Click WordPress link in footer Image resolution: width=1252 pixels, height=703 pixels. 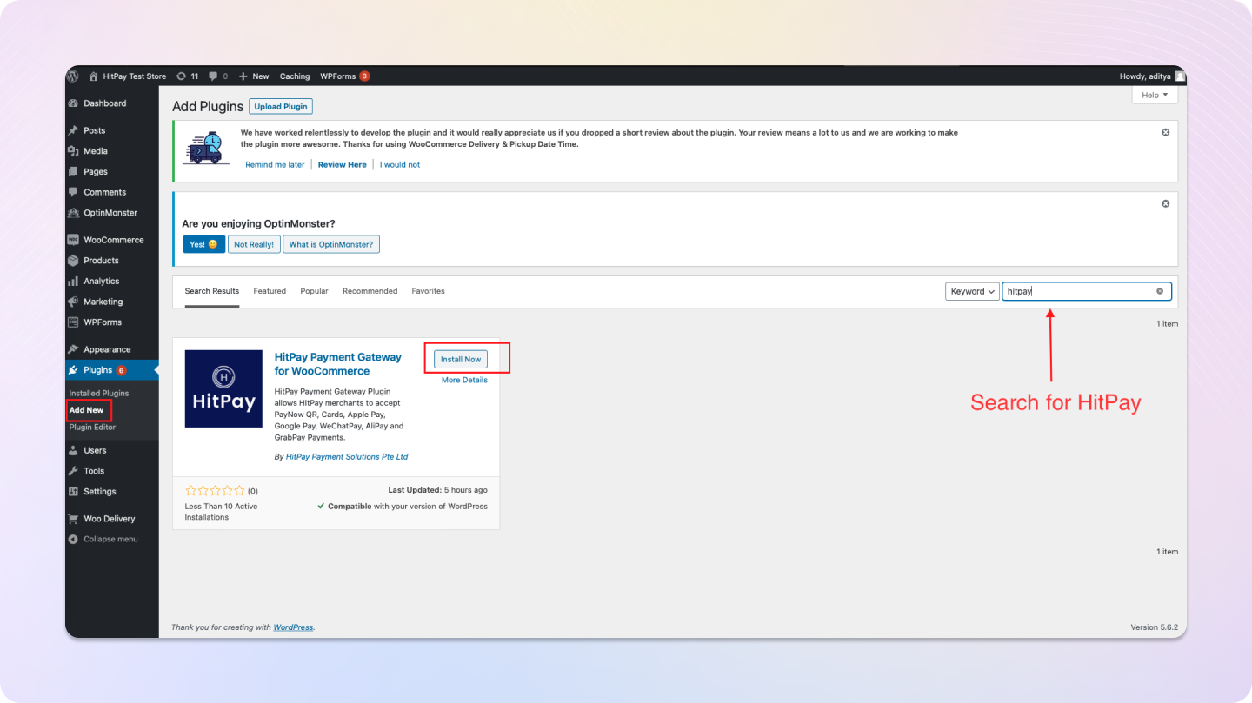click(x=293, y=627)
